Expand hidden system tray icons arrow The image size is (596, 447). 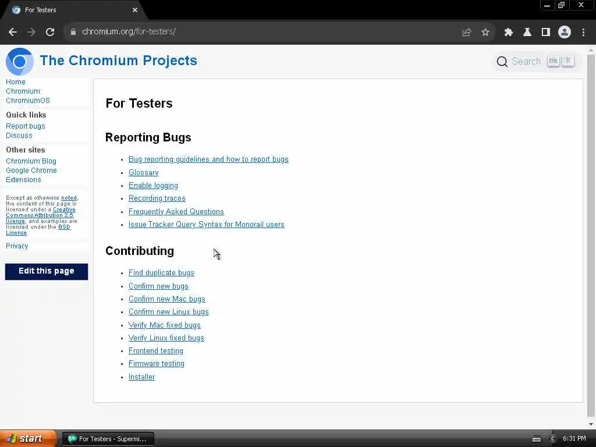[x=552, y=439]
